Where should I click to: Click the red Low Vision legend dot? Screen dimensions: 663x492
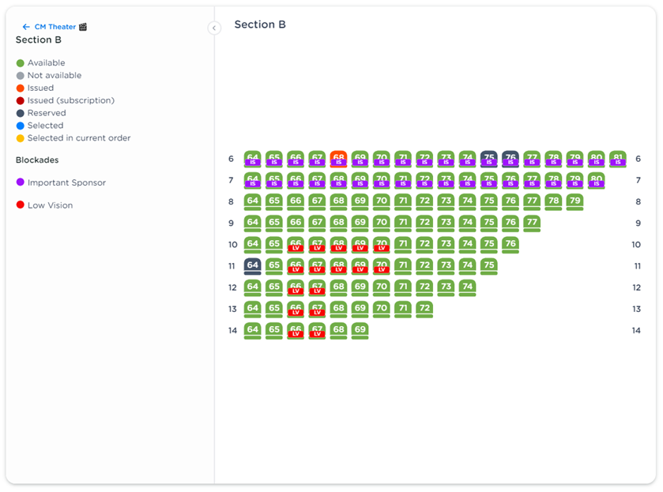click(21, 205)
